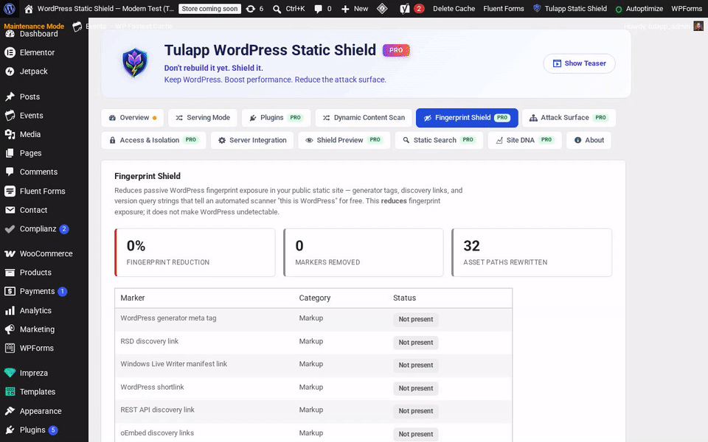708x442 pixels.
Task: Click the Tulapp shield logo in header
Action: point(134,63)
